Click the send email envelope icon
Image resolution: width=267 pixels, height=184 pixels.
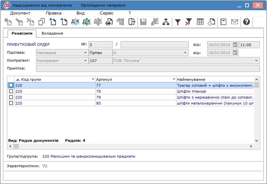234,22
